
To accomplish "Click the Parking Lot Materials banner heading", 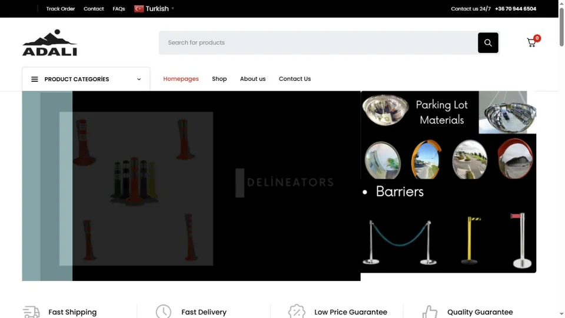I will pos(442,112).
